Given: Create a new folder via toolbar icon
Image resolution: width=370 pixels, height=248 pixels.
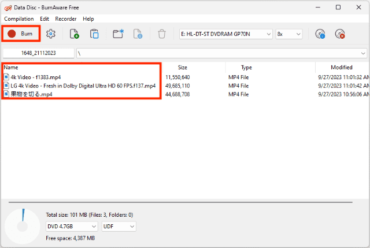Looking at the screenshot, I should [x=118, y=34].
